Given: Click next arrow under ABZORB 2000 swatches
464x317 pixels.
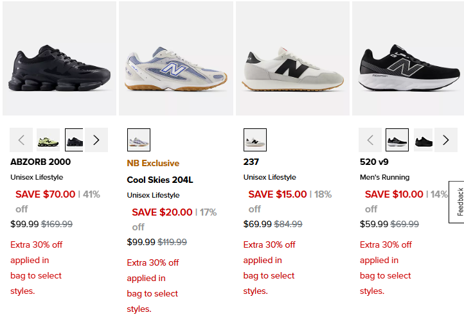Looking at the screenshot, I should click(x=96, y=140).
